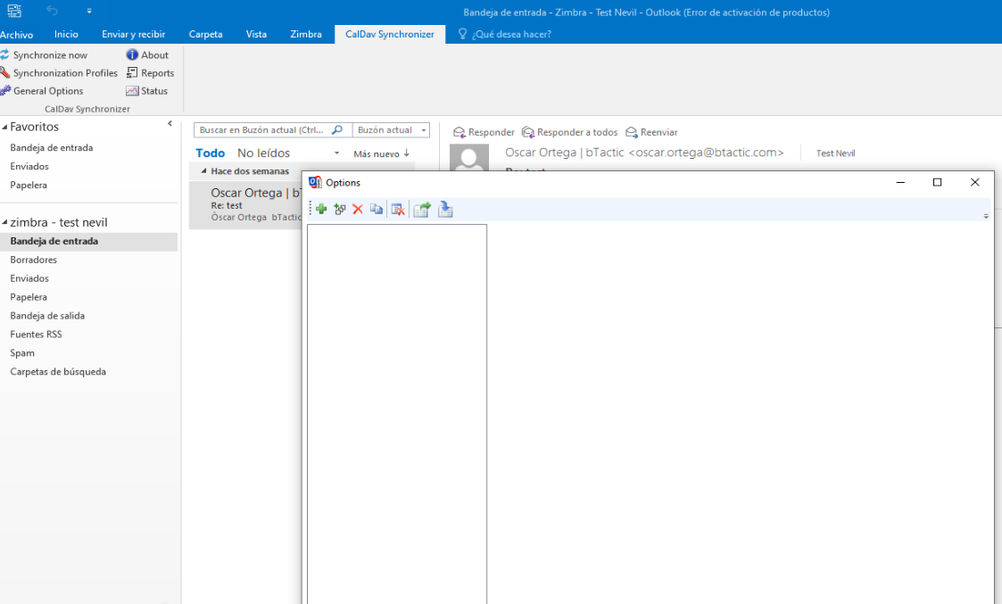Image resolution: width=1002 pixels, height=604 pixels.
Task: Import profiles from file icon
Action: [x=445, y=209]
